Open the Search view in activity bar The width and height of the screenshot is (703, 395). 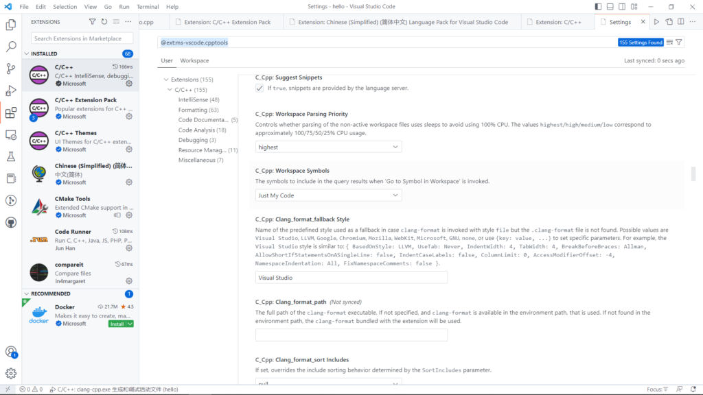(11, 47)
